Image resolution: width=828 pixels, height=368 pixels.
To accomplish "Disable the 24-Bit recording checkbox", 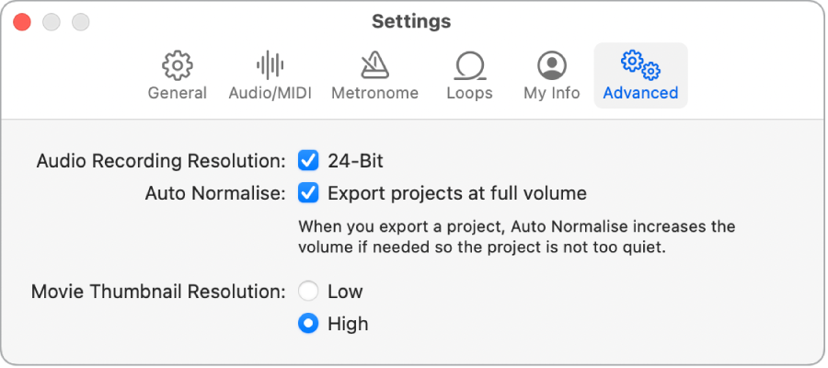I will point(308,162).
